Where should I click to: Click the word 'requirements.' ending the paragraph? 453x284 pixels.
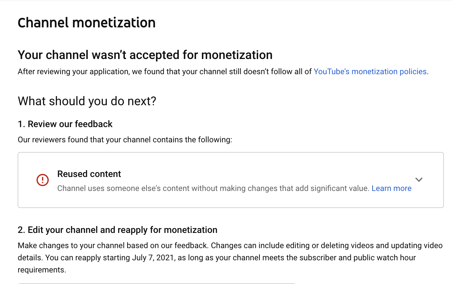tap(42, 270)
